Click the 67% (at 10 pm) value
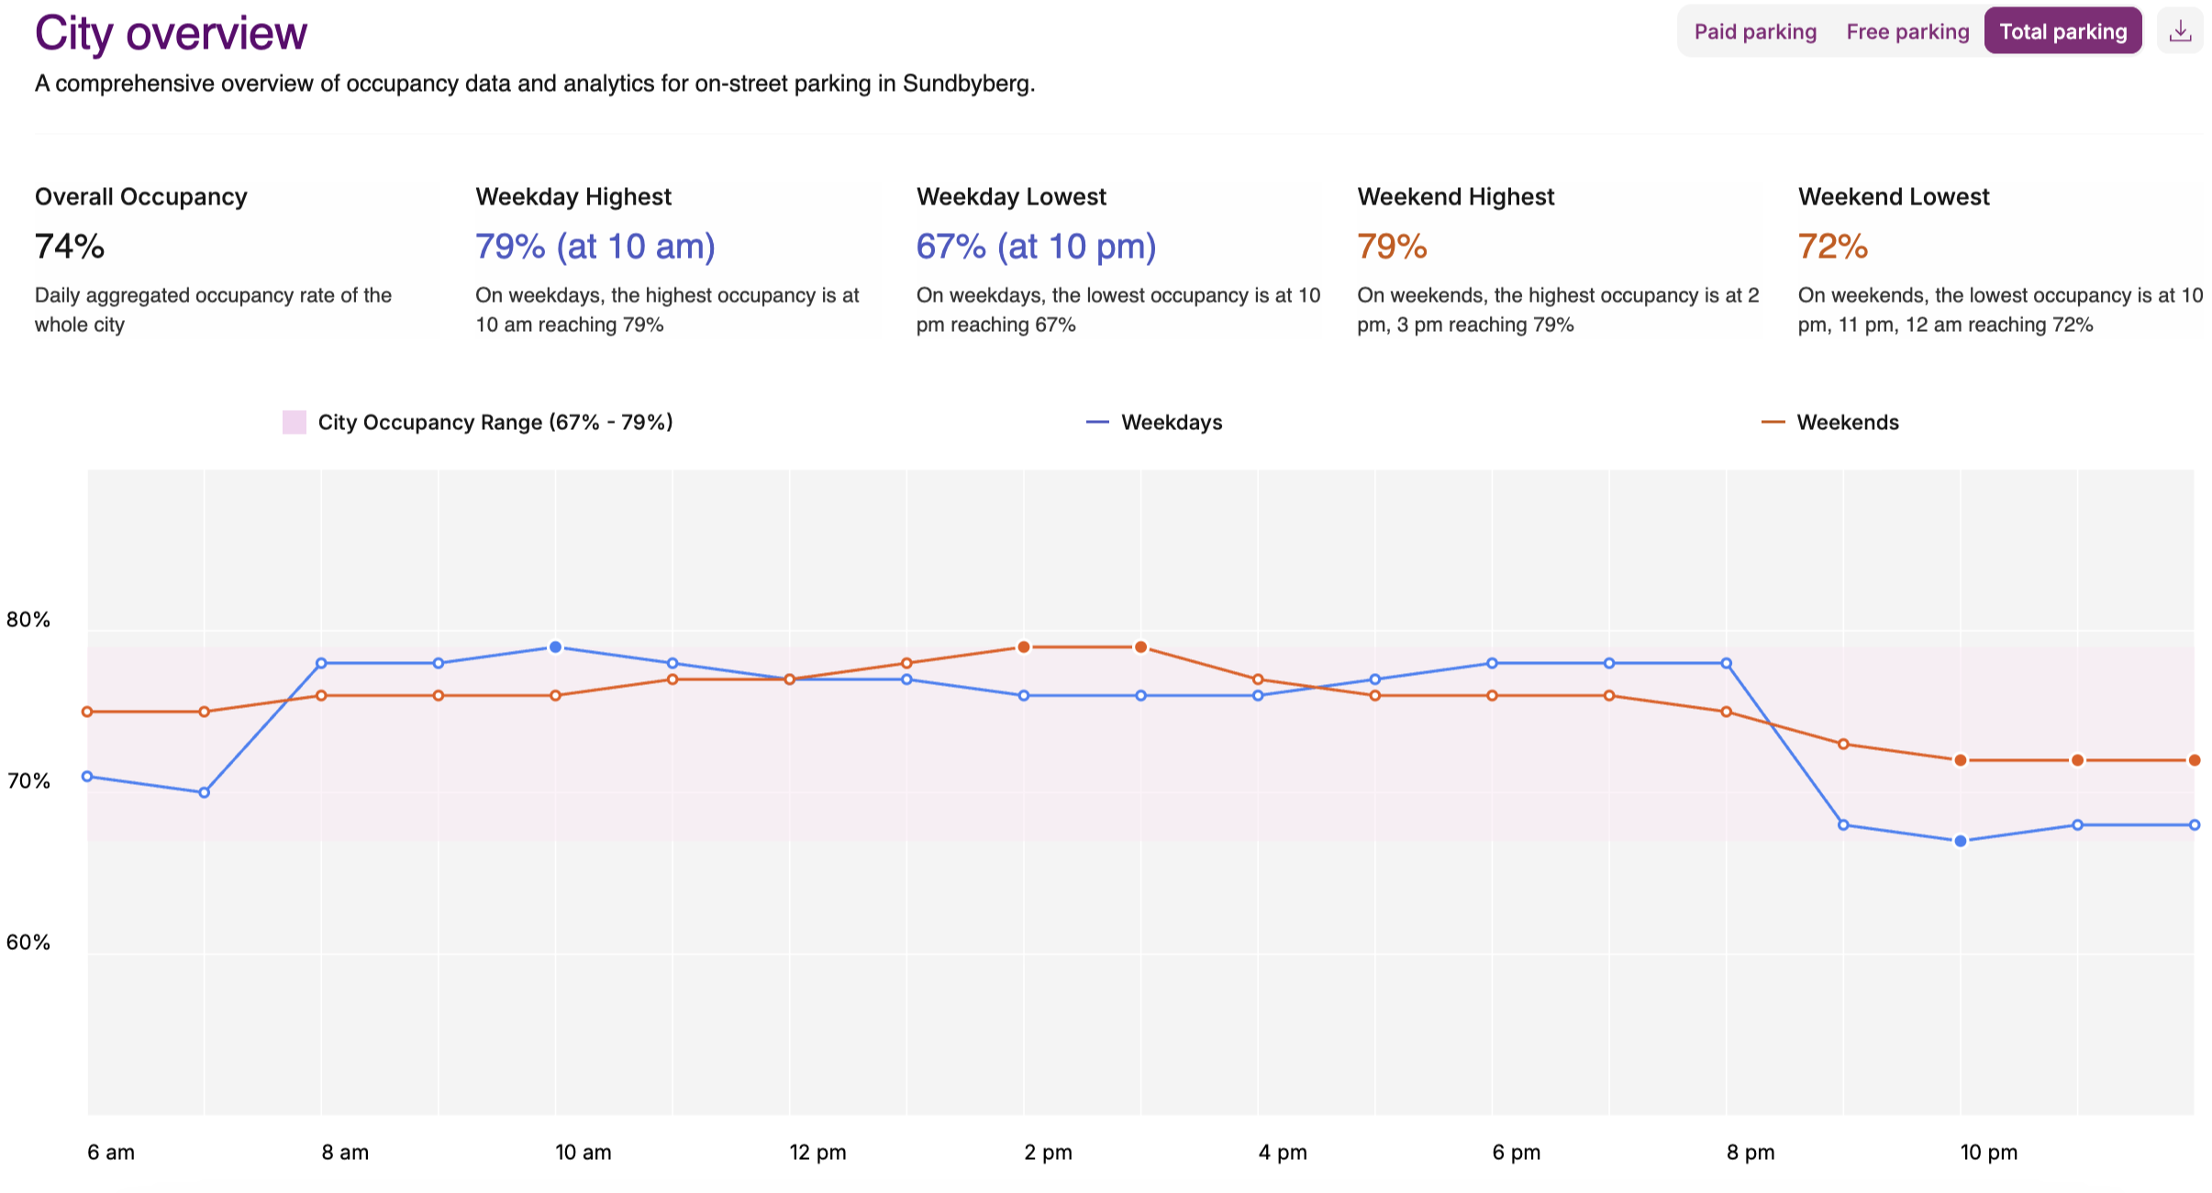 pyautogui.click(x=1036, y=247)
